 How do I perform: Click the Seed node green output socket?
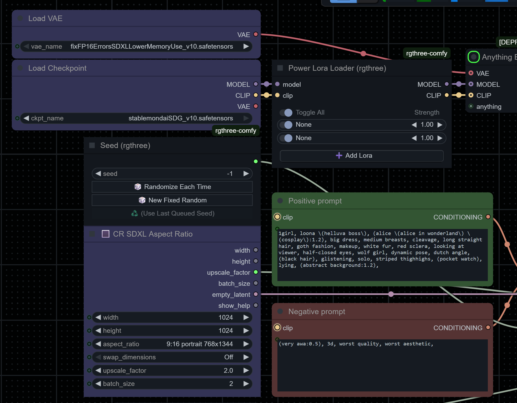click(x=256, y=161)
